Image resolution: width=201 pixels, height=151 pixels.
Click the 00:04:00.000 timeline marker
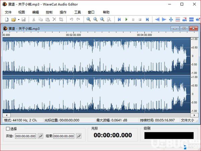(x=144, y=35)
